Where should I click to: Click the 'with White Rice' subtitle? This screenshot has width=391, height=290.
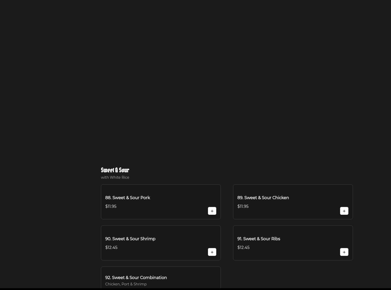coord(115,177)
